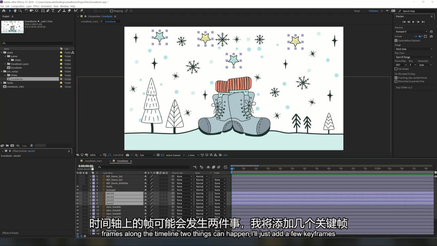
Task: Open the Composition menu
Action: 18,6
